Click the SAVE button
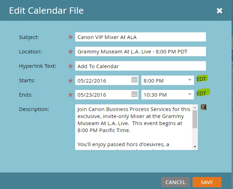233x189 pixels. tap(207, 182)
